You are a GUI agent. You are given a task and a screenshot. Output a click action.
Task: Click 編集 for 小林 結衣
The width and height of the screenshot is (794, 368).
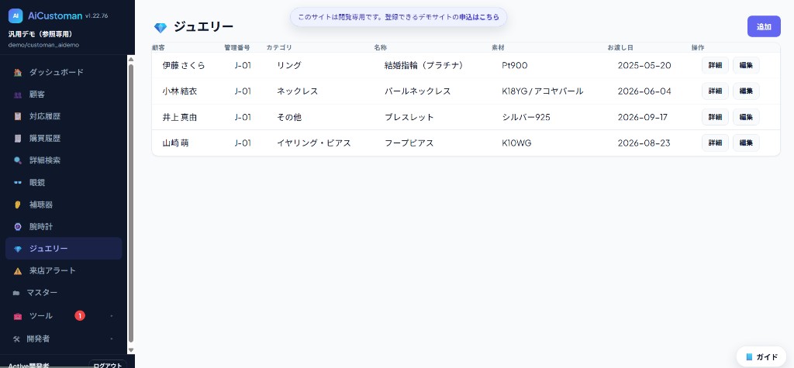[x=746, y=91]
